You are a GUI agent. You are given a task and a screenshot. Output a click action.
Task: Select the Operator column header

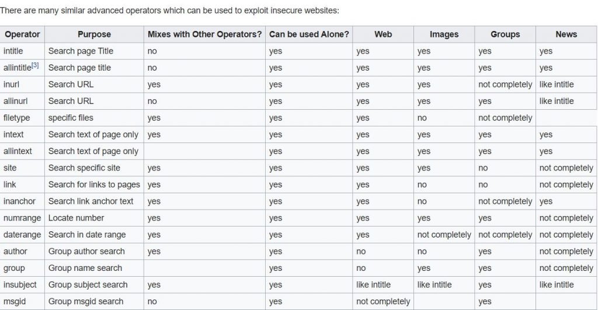coord(22,34)
